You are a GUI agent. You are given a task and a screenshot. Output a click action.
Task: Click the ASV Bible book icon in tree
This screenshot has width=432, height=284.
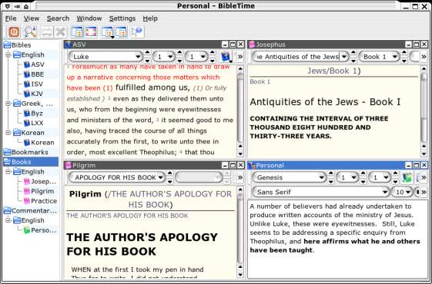click(x=27, y=64)
